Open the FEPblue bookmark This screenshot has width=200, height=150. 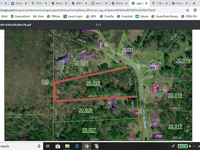pyautogui.click(x=53, y=16)
